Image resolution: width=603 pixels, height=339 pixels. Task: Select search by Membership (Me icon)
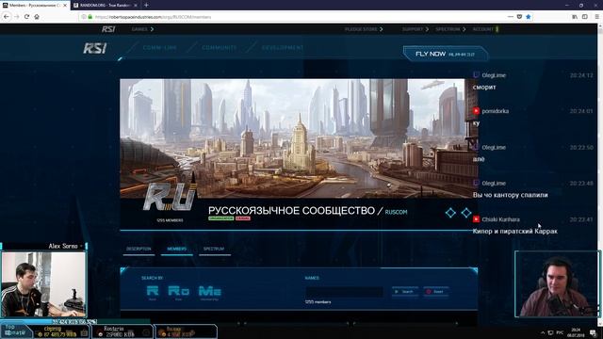209,292
